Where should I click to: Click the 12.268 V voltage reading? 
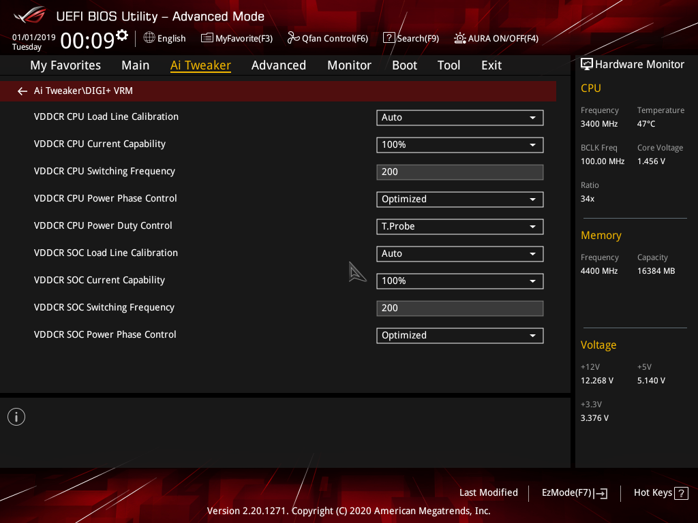tap(597, 381)
